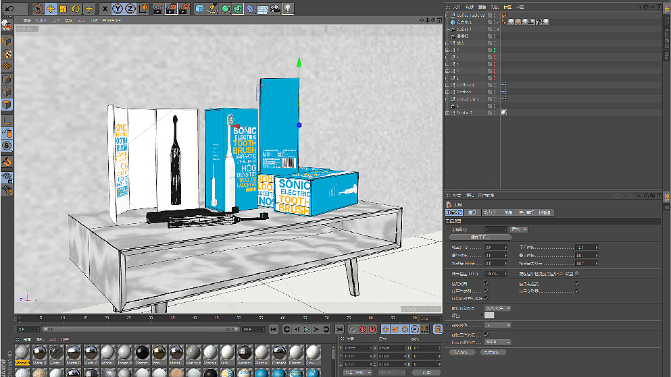
Task: Expand the view clipping disclosure arrow
Action: (x=447, y=325)
